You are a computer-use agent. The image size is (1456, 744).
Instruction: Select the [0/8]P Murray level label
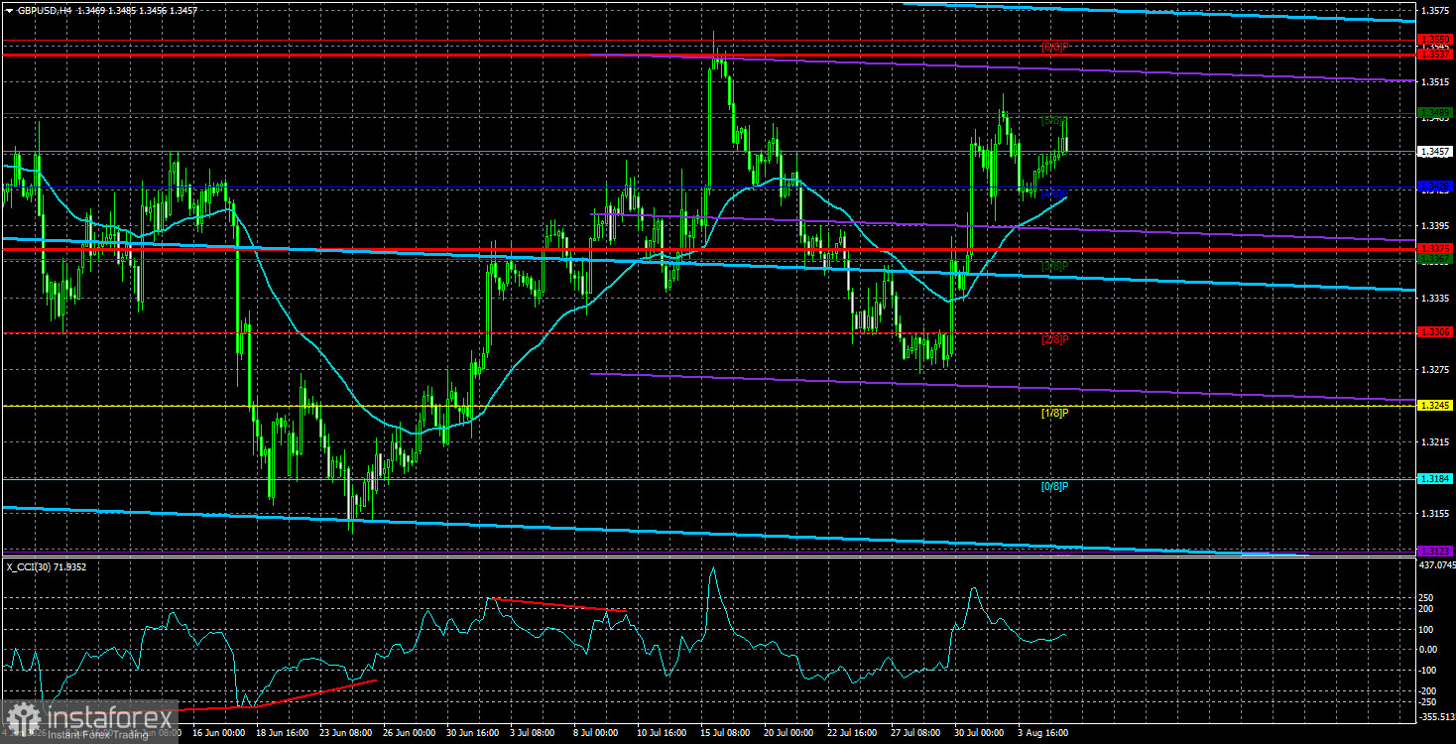click(1054, 486)
